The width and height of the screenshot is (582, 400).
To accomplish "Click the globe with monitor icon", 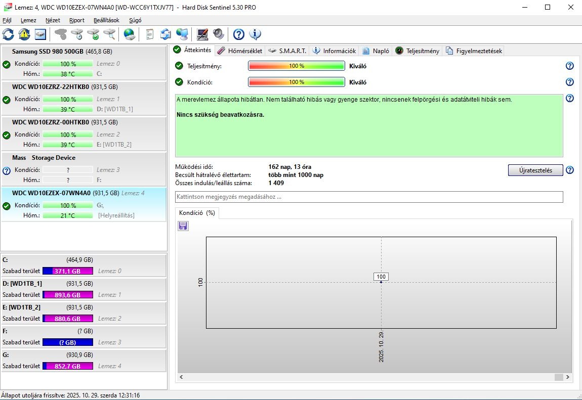I will tap(182, 34).
